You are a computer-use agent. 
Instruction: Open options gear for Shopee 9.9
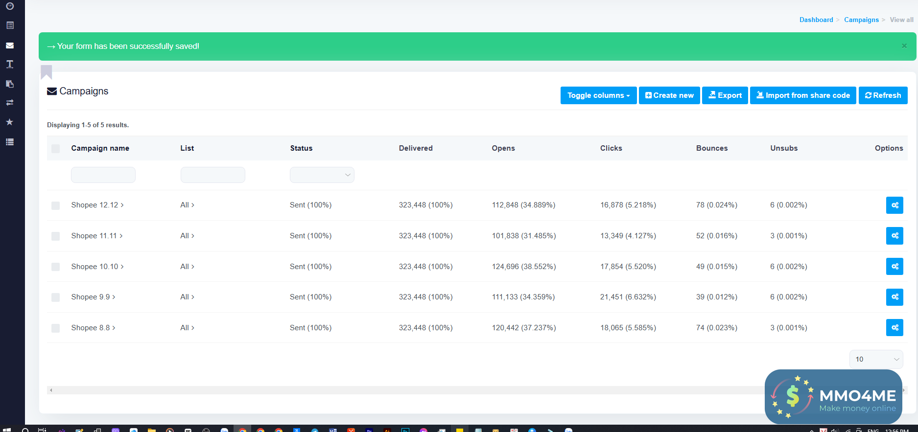coord(894,297)
